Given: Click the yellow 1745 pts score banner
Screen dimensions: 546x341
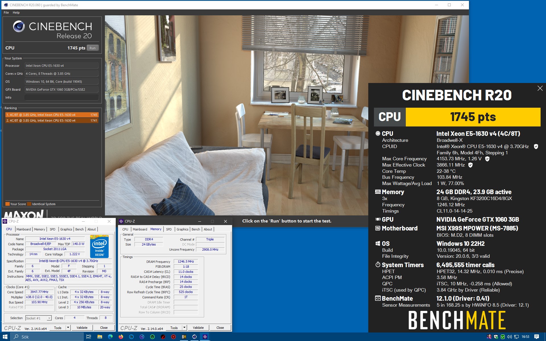Looking at the screenshot, I should click(473, 117).
